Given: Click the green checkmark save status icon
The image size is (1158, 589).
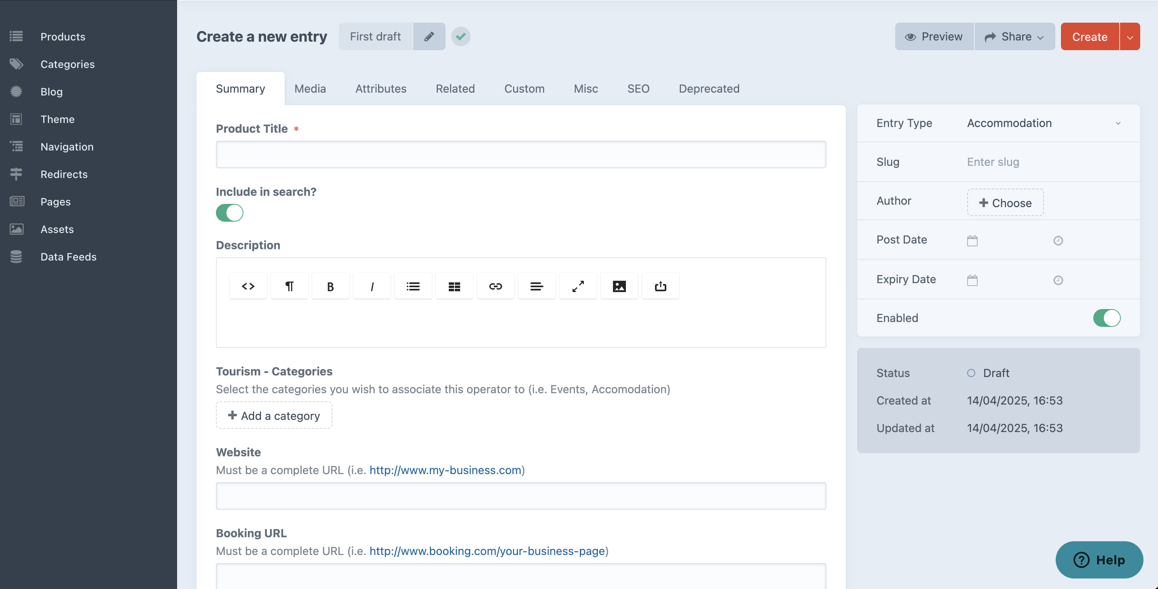Looking at the screenshot, I should click(461, 36).
